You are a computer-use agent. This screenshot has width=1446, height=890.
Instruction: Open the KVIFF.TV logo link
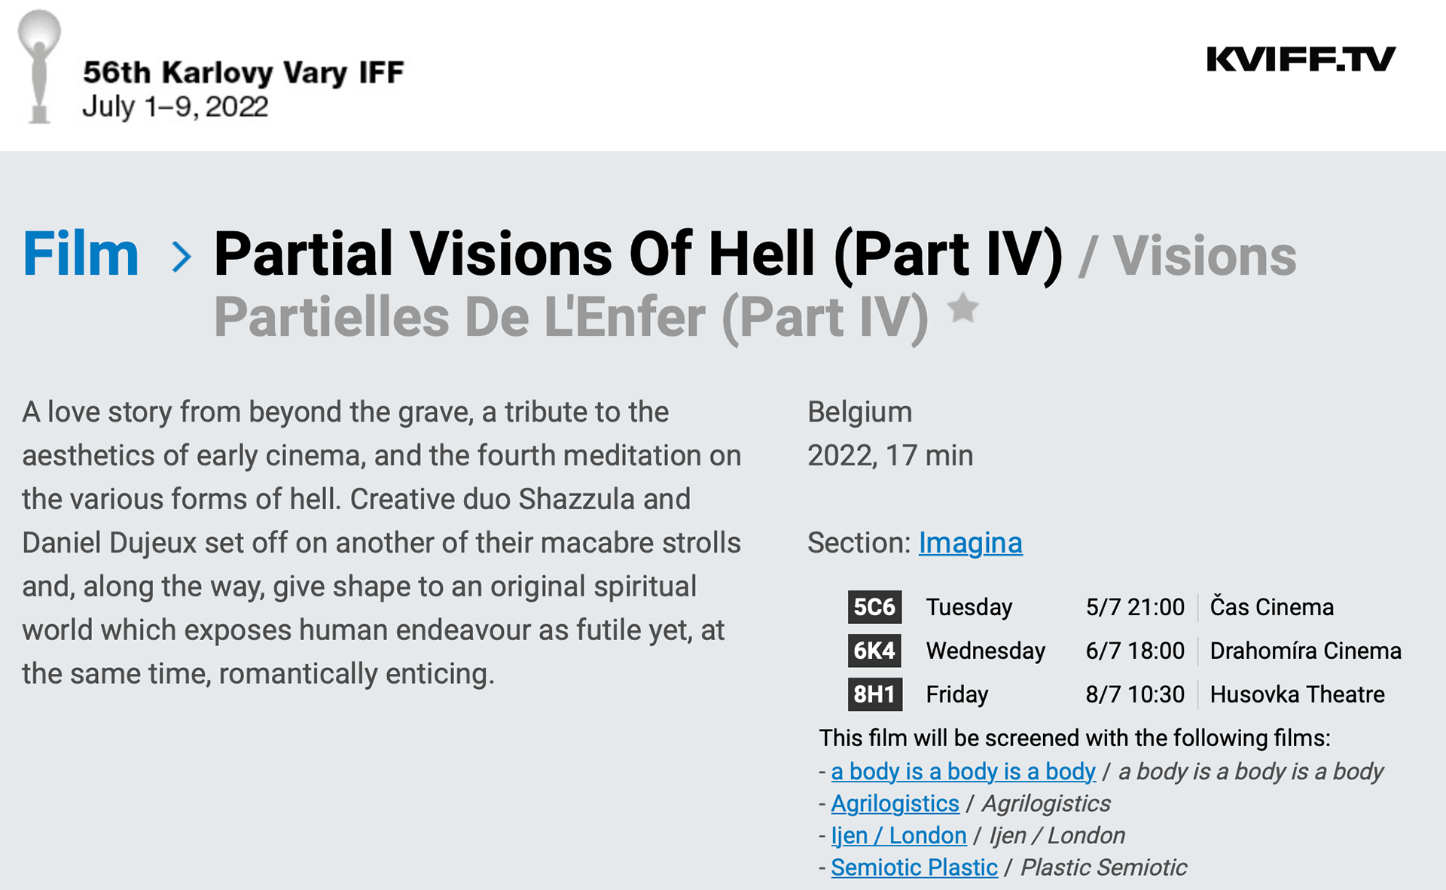pyautogui.click(x=1301, y=59)
